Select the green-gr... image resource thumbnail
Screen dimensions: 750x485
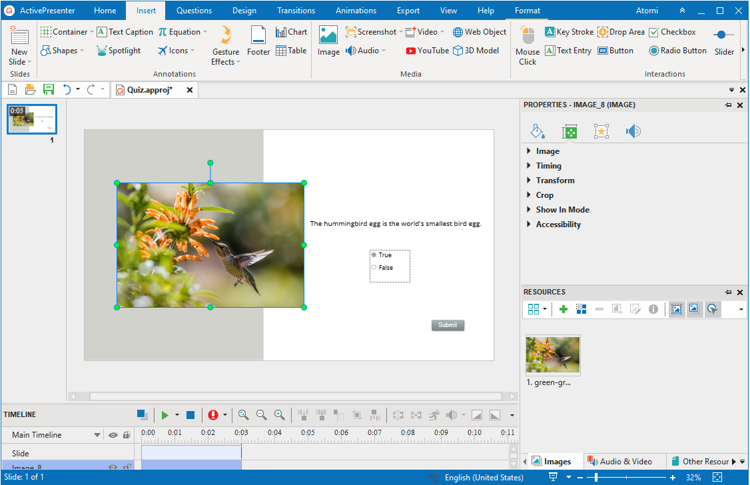point(553,355)
